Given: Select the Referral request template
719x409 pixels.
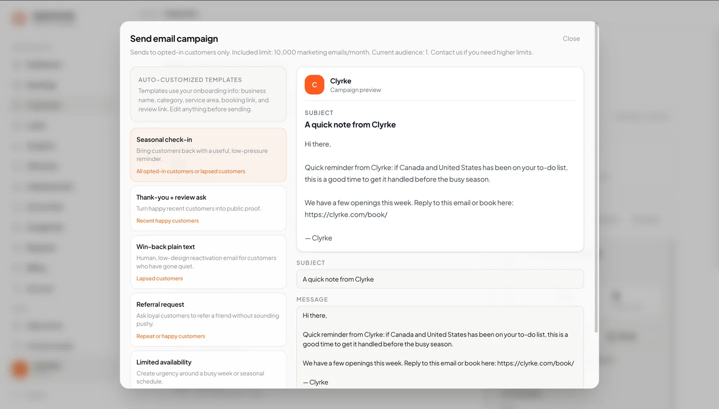Looking at the screenshot, I should click(x=208, y=320).
